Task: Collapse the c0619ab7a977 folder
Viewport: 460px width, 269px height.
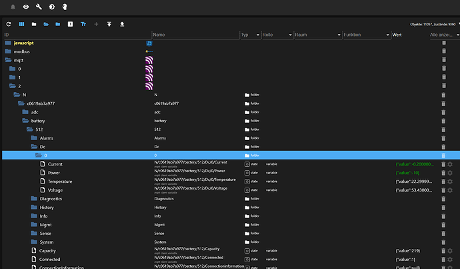Action: pyautogui.click(x=21, y=103)
